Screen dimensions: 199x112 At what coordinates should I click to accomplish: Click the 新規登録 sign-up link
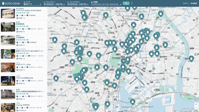(x=194, y=3)
